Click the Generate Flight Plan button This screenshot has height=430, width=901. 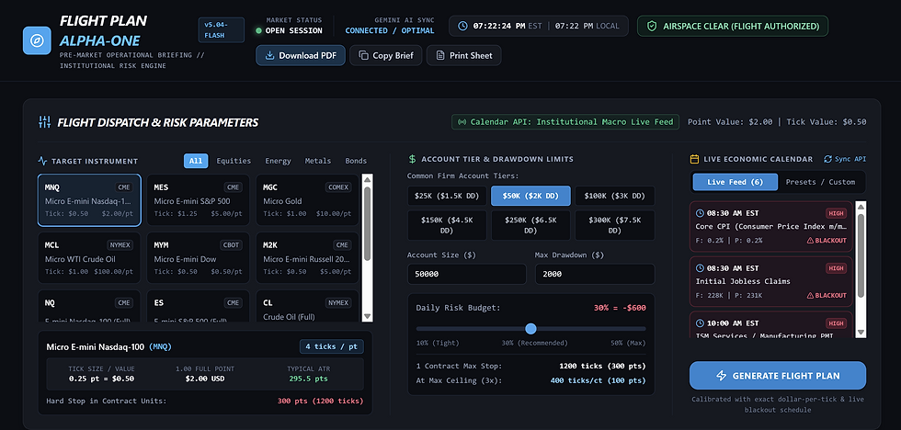point(778,376)
